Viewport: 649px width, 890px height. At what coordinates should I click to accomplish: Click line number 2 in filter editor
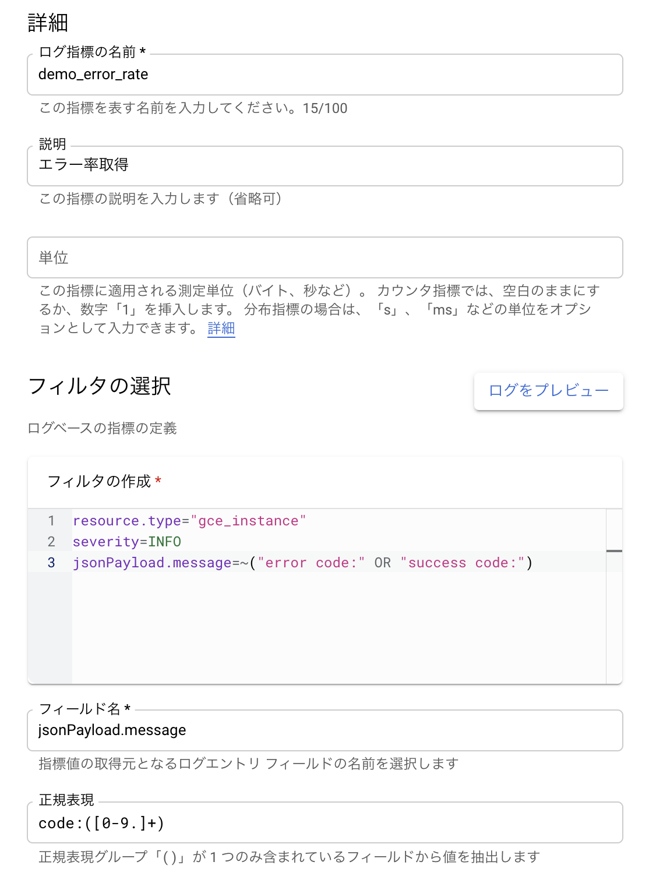pyautogui.click(x=51, y=542)
